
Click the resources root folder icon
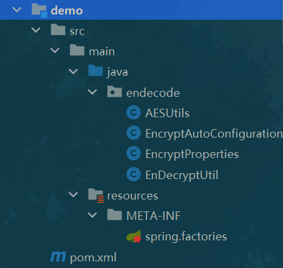pos(96,195)
